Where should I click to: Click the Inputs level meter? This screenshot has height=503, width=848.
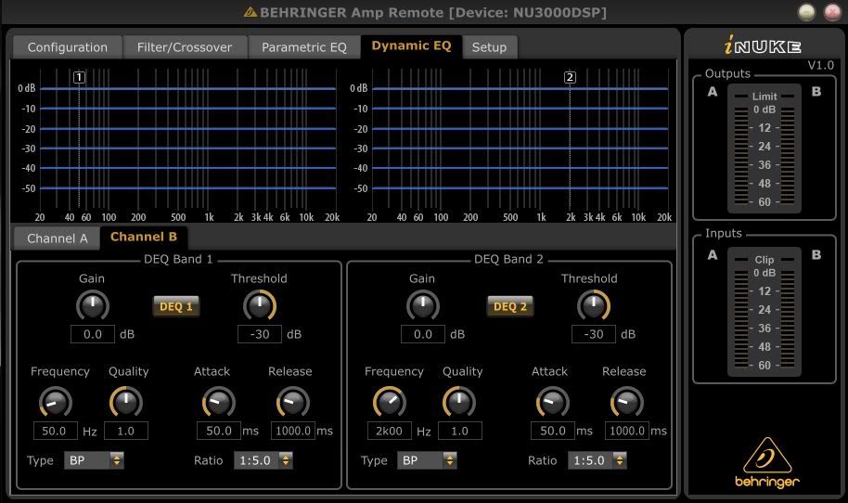[764, 312]
